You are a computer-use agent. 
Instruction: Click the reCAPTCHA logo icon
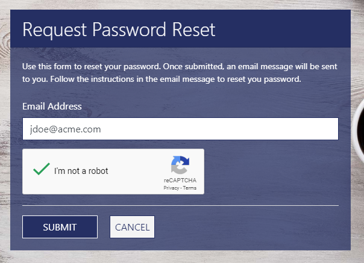coord(180,165)
